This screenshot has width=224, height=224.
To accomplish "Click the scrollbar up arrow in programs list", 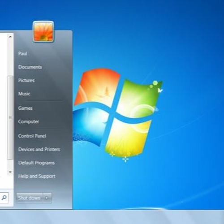I will [x=10, y=36].
